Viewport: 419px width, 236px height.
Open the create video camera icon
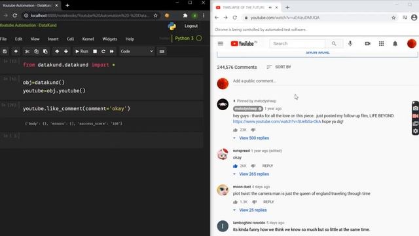(x=368, y=44)
